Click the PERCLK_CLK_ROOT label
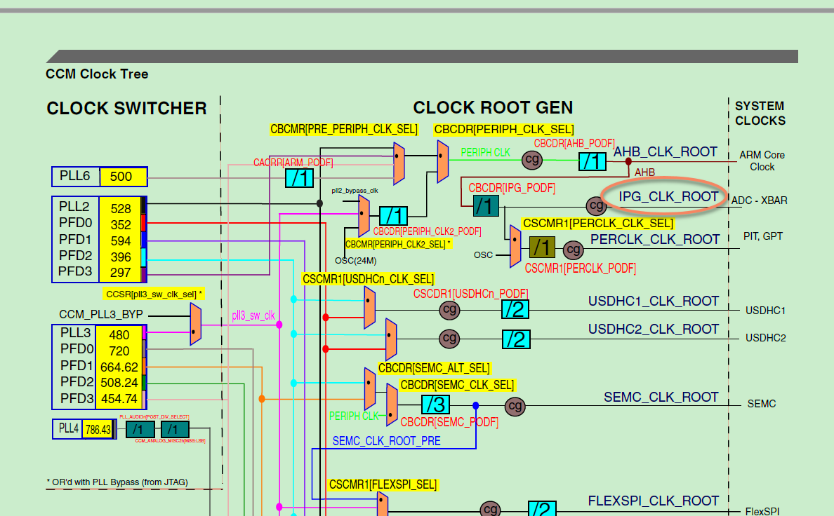Image resolution: width=834 pixels, height=516 pixels. (x=655, y=240)
